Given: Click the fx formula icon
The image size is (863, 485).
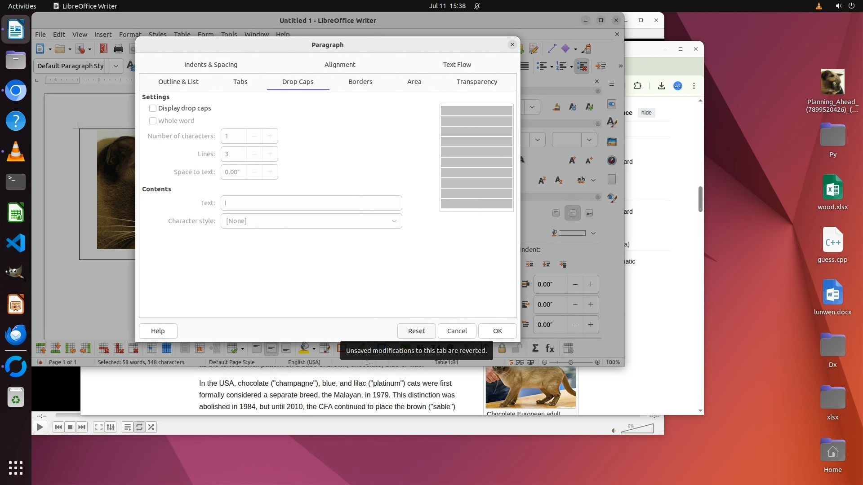Looking at the screenshot, I should [550, 348].
